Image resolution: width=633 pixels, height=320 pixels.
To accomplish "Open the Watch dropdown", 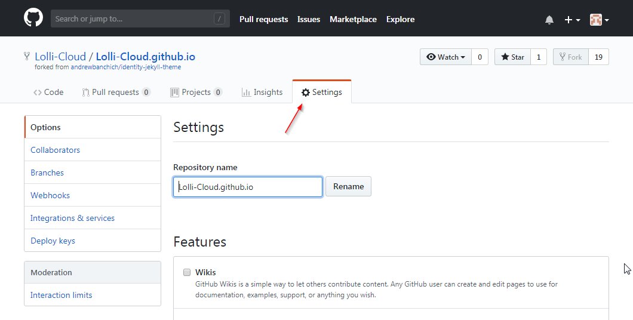I will coord(445,57).
